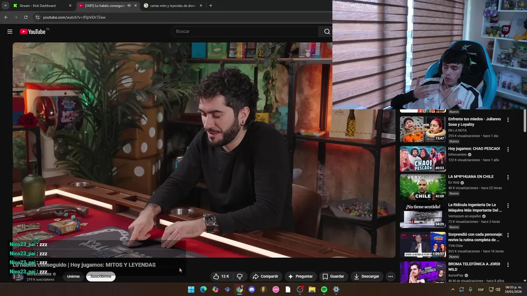This screenshot has width=527, height=296.
Task: Click the page vertical scrollbar
Action: tap(525, 121)
